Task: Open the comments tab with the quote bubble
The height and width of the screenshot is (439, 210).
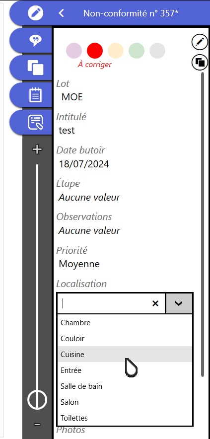Action: tap(36, 41)
